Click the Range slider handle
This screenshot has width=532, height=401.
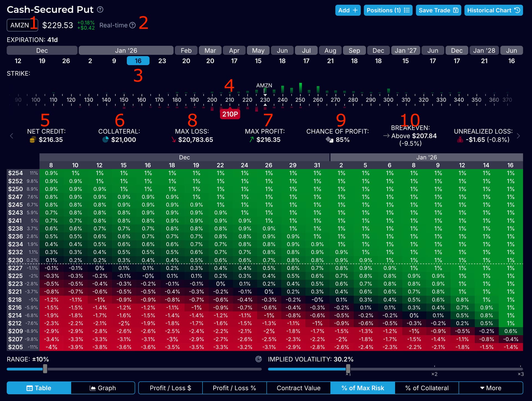[45, 369]
